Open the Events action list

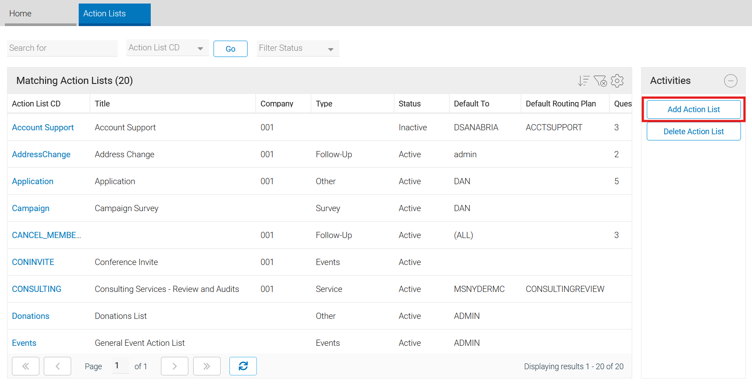(x=24, y=343)
